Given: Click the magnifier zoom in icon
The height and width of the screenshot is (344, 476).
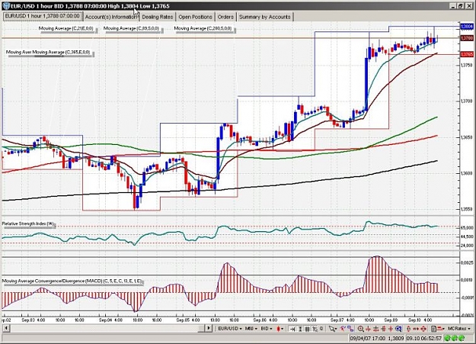Looking at the screenshot, I should [x=361, y=329].
